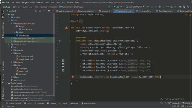Click the override gutter marker beside onCreate

(59, 41)
